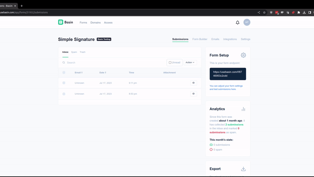314x177 pixels.
Task: Click the shield extension icon
Action: [271, 13]
